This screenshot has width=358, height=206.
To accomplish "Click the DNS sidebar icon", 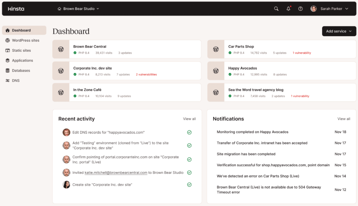I will click(8, 80).
